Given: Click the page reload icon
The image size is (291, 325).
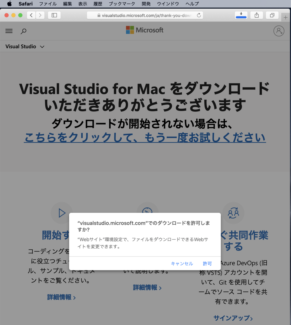Looking at the screenshot, I should pos(199,15).
